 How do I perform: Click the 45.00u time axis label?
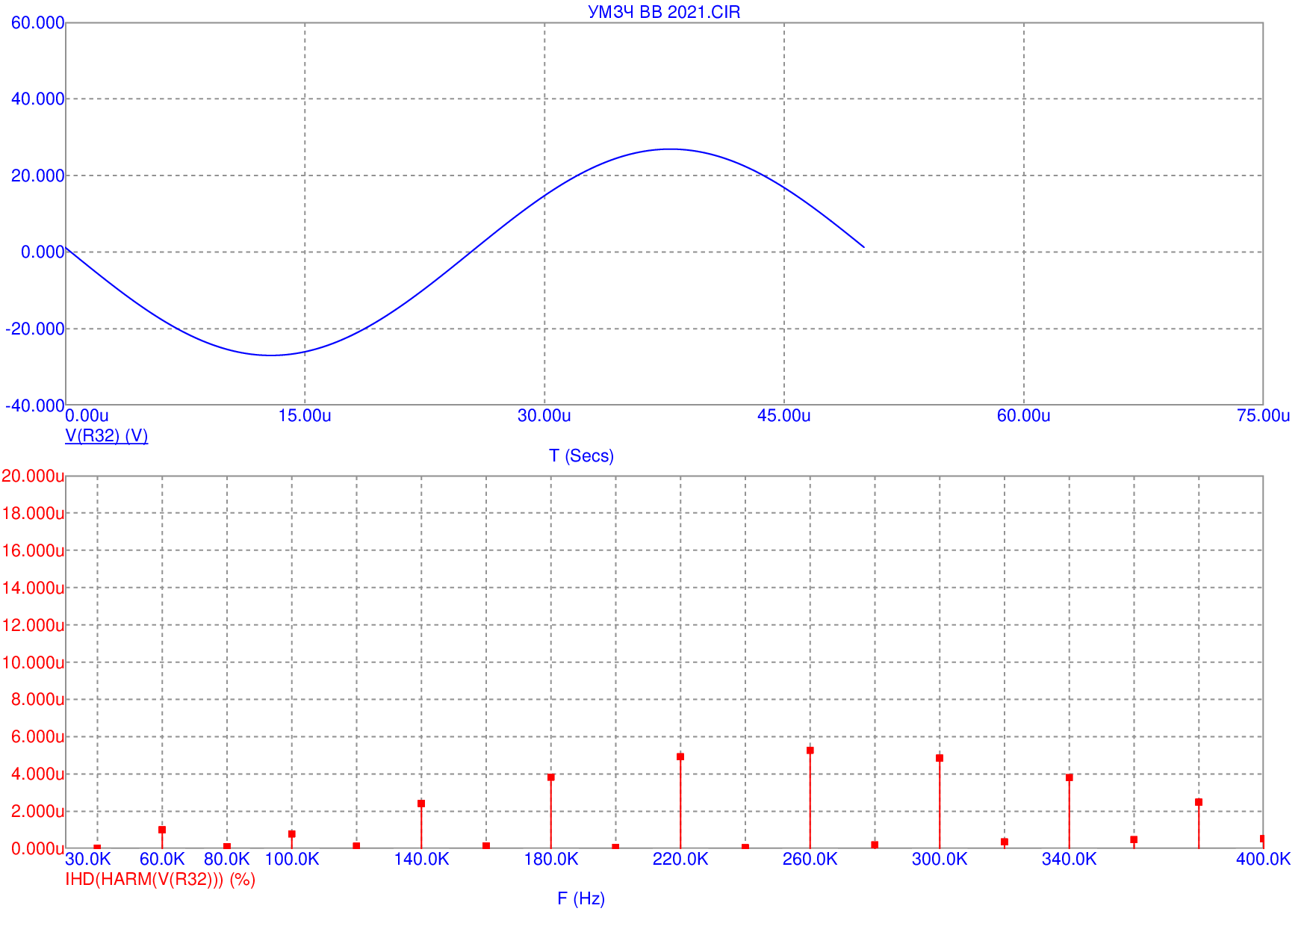(x=784, y=416)
